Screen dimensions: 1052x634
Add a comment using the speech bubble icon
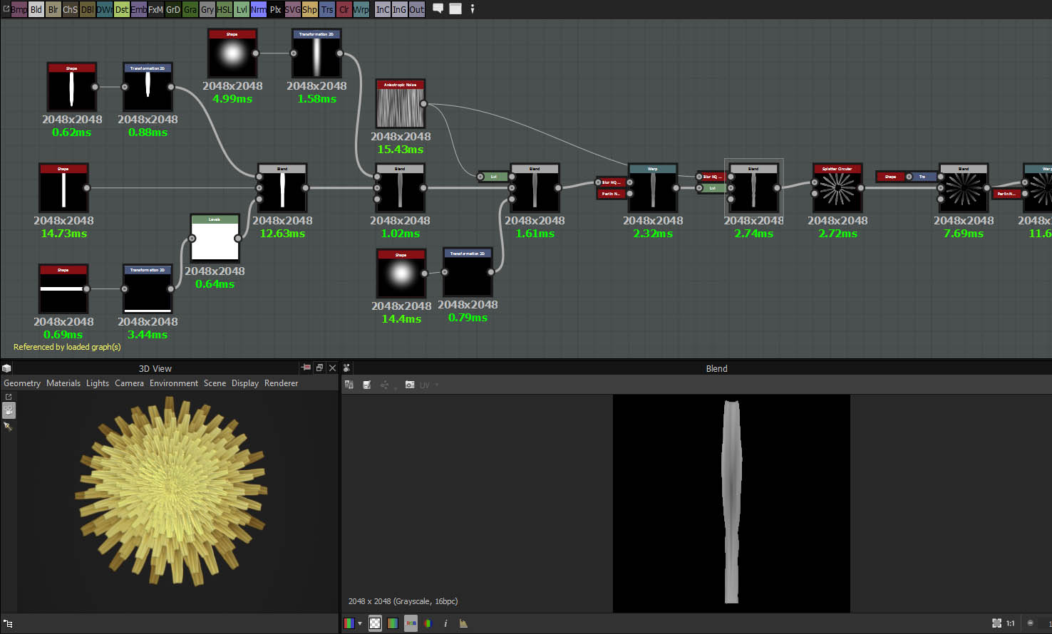click(438, 9)
